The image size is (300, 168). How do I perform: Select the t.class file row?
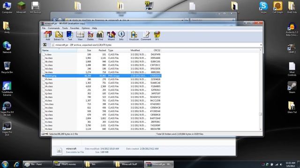click(101, 55)
